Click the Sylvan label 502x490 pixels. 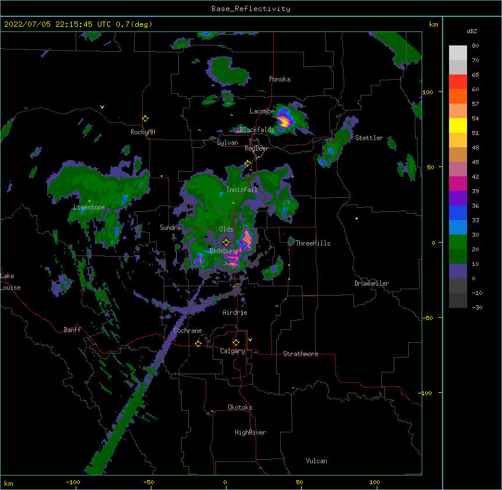(227, 143)
